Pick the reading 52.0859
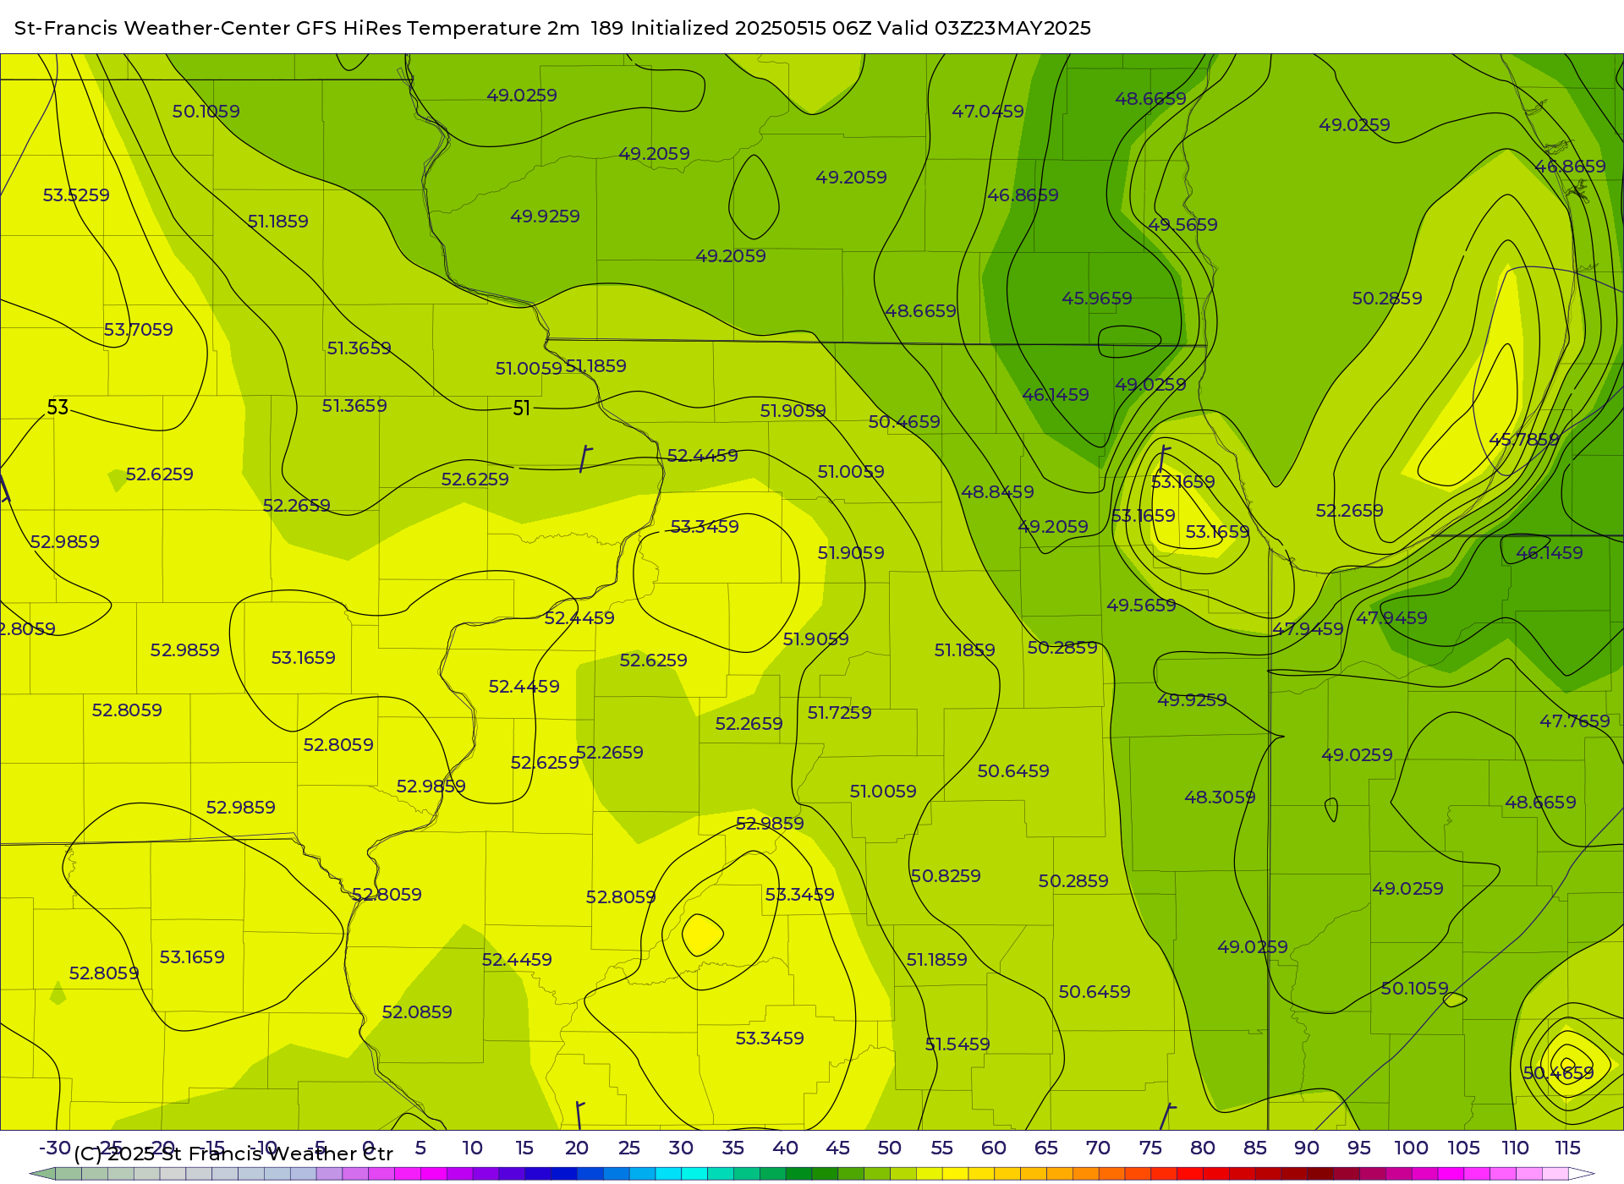The image size is (1624, 1184). pos(417,1012)
